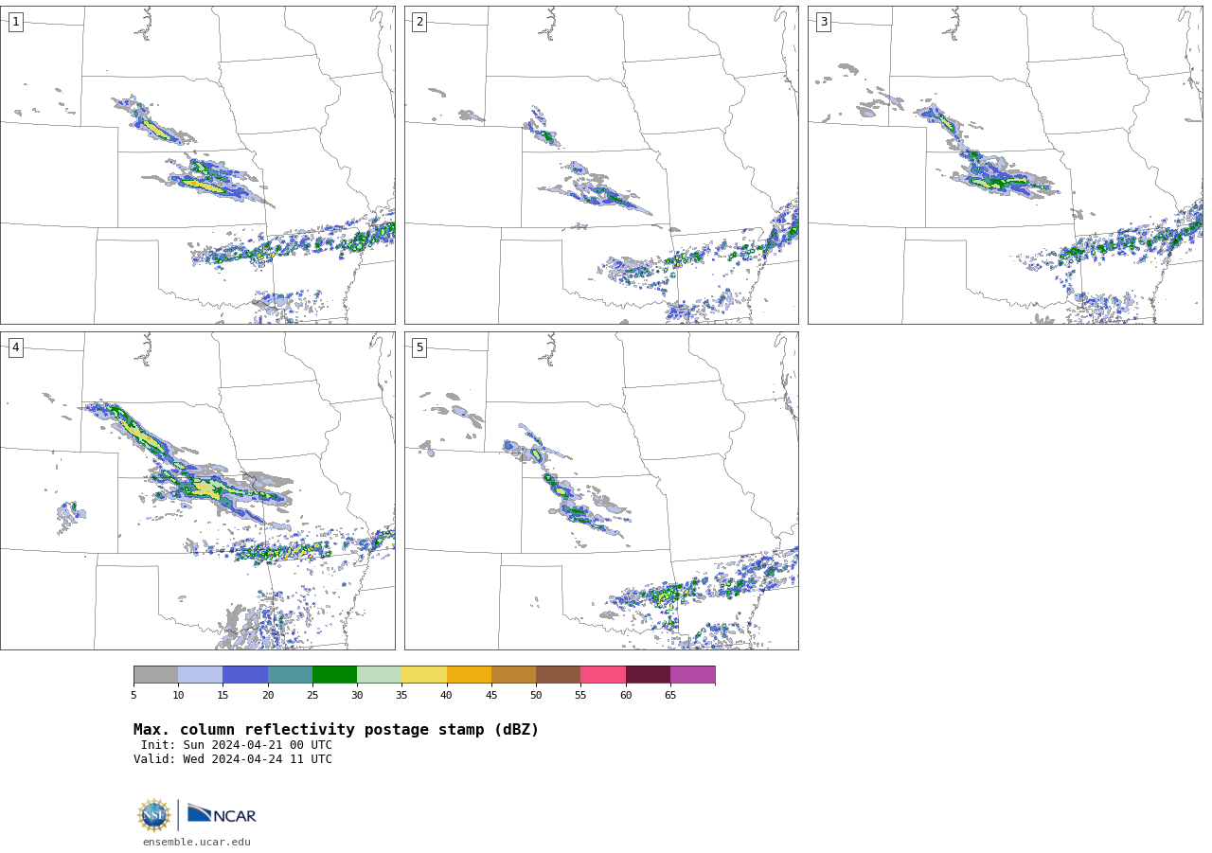
Task: Click the yellow 35-40 dBZ swatch
Action: 424,674
